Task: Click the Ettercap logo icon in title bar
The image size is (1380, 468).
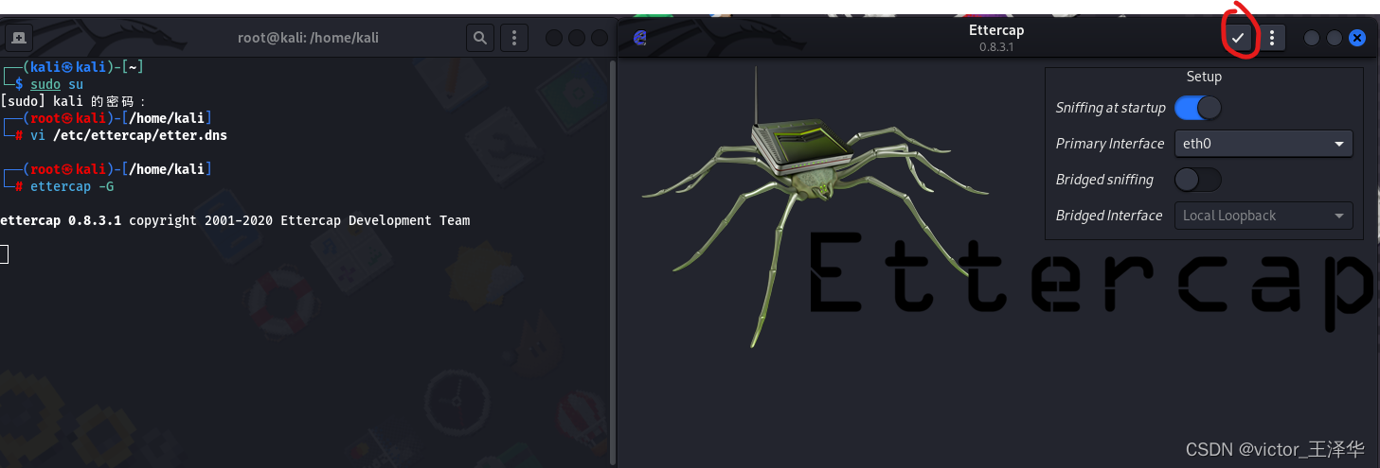Action: tap(640, 38)
